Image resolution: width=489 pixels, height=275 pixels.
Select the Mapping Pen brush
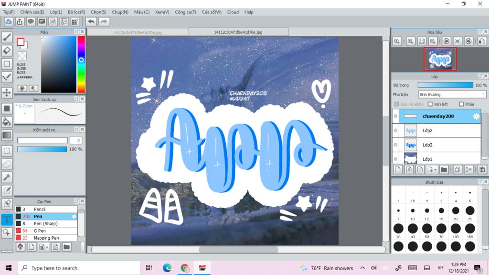click(46, 238)
